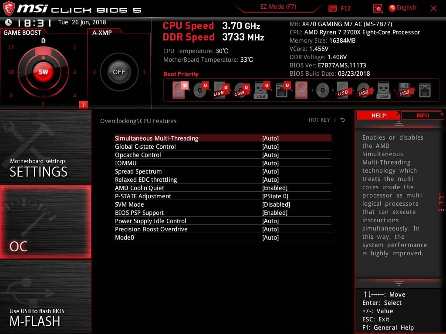Click the back arrow next to HOT KEY
Screen dimensions: 446x334
pyautogui.click(x=343, y=120)
